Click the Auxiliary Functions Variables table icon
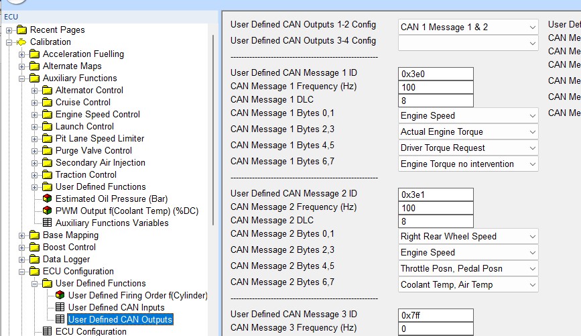581x336 pixels. click(48, 223)
